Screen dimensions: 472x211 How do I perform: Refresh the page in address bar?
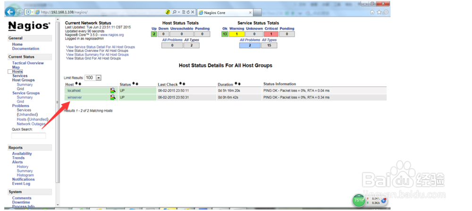pyautogui.click(x=188, y=12)
